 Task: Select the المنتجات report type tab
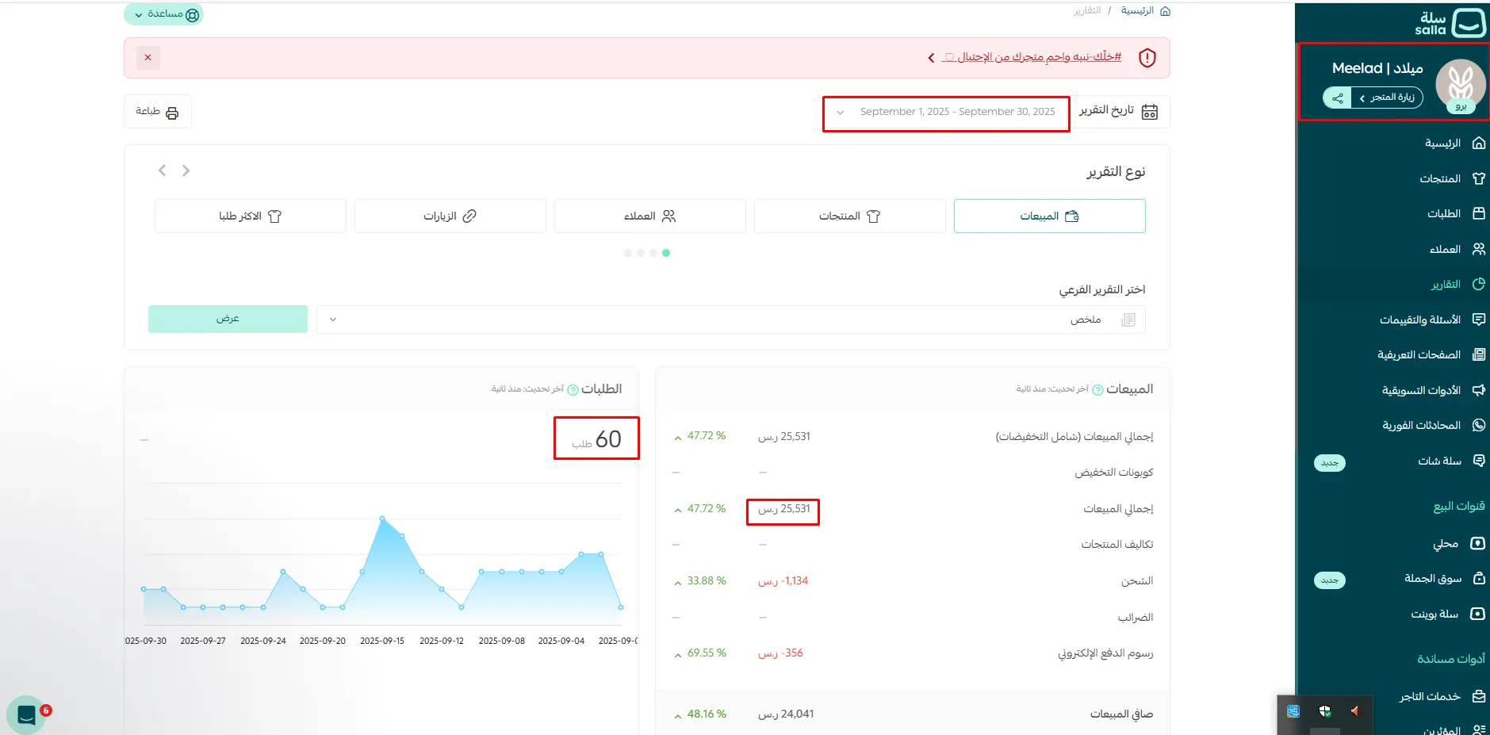point(849,216)
